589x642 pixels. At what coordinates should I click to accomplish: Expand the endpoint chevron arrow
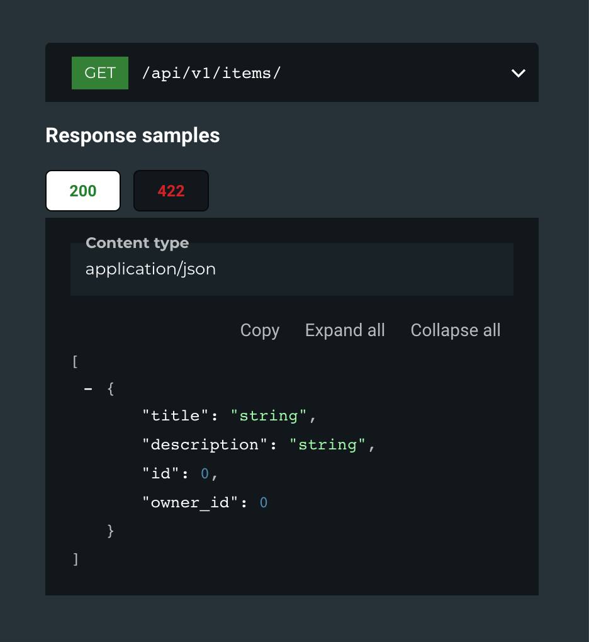tap(518, 73)
